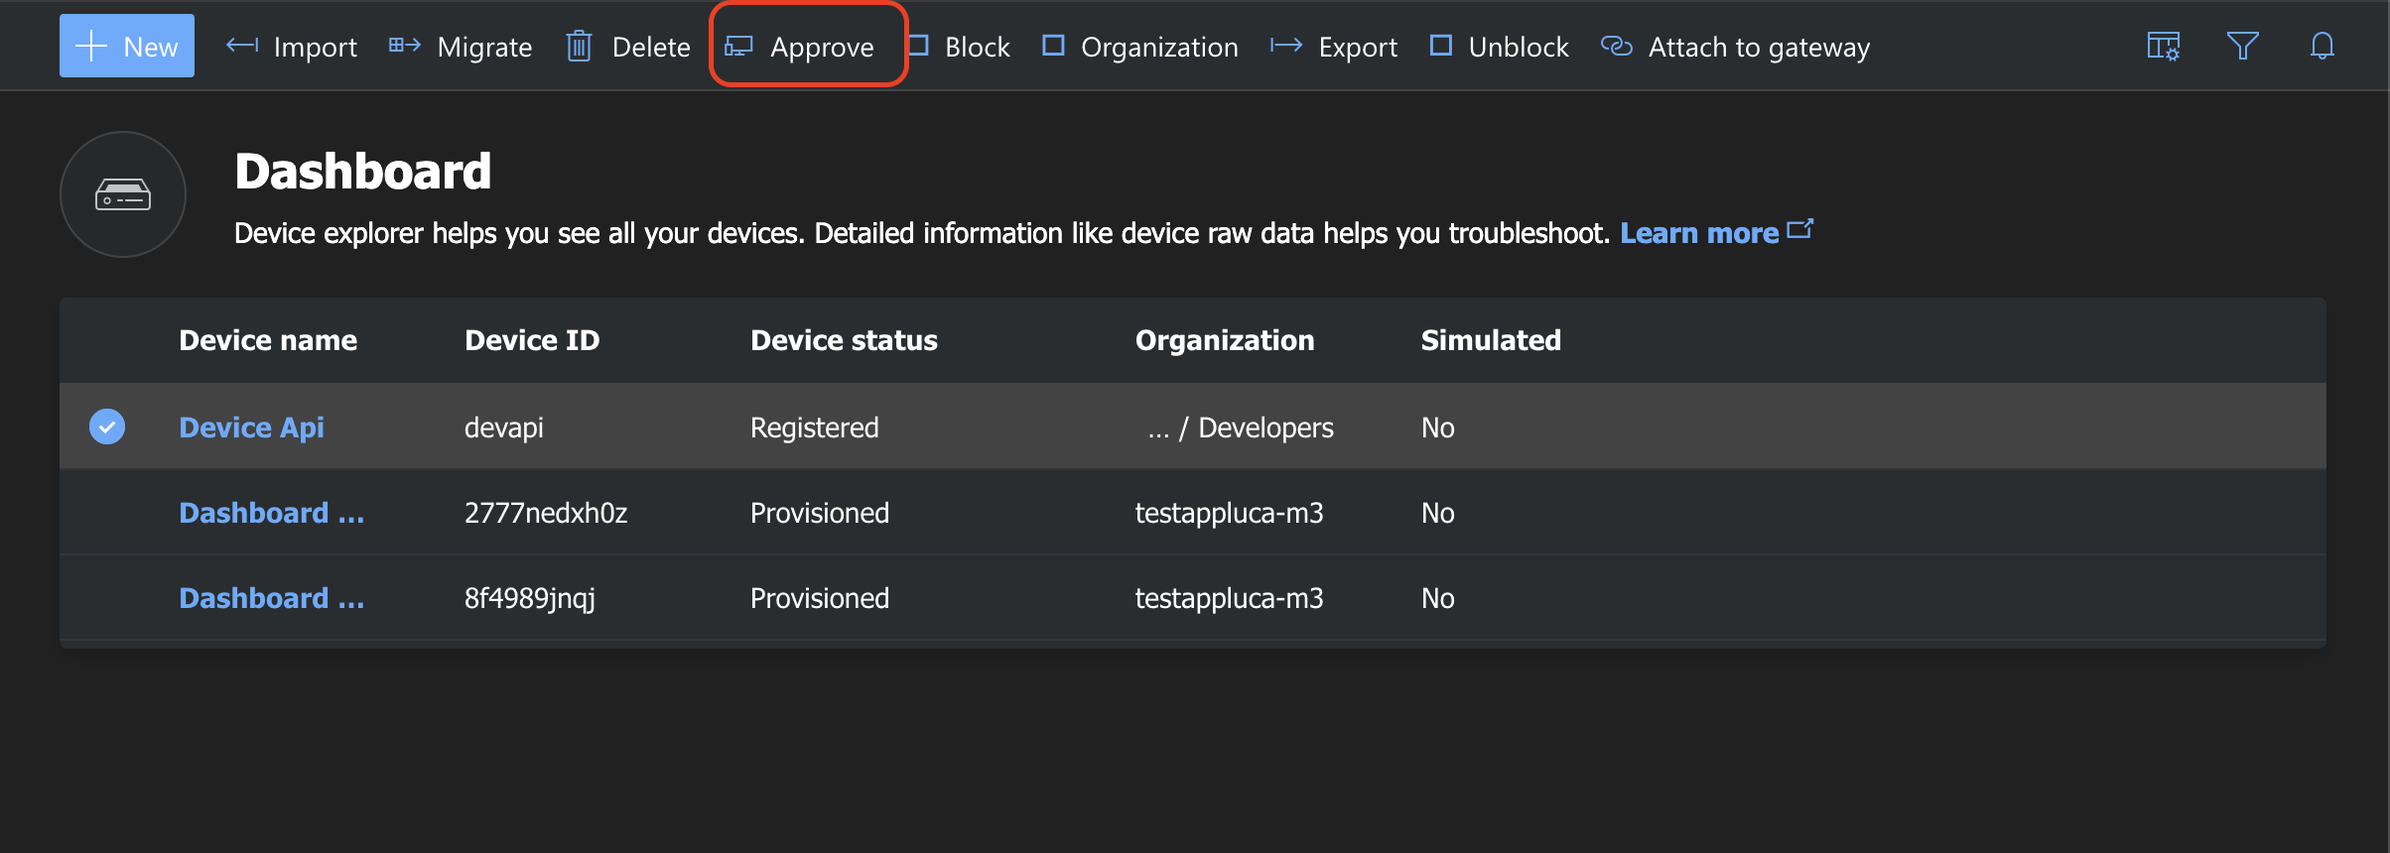Sort by Simulated column header

[x=1491, y=340]
